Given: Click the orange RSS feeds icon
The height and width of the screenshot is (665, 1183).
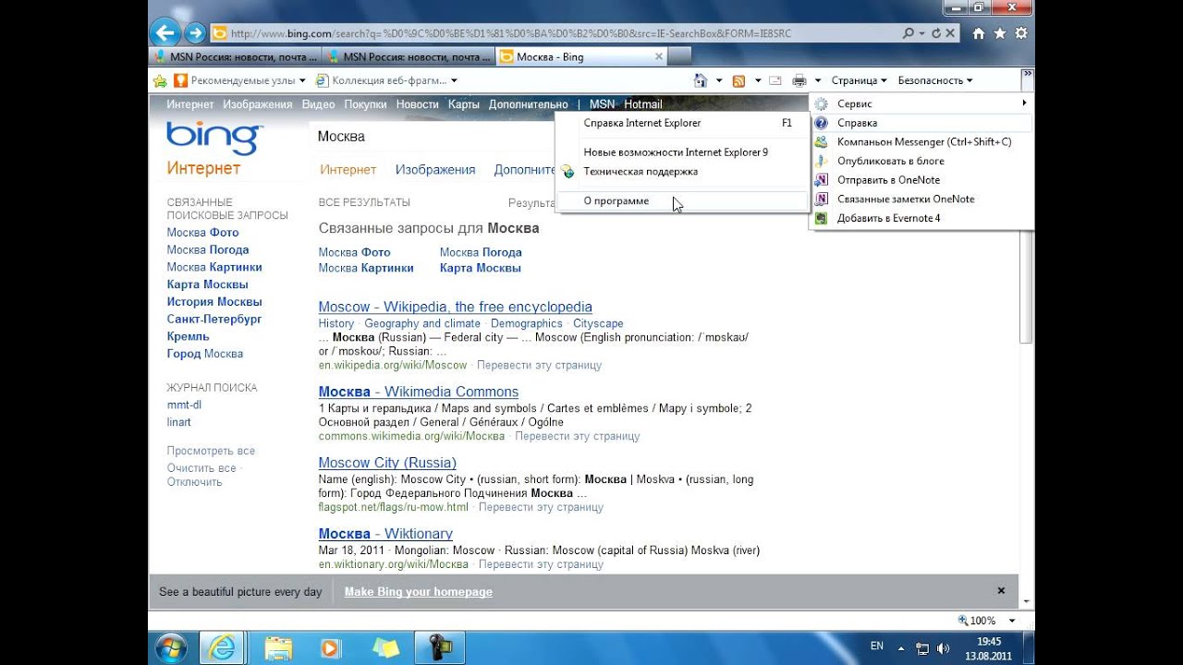Looking at the screenshot, I should (x=738, y=80).
